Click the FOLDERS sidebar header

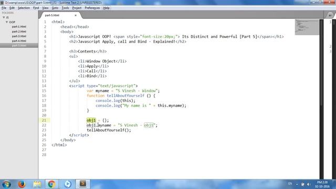coord(8,13)
